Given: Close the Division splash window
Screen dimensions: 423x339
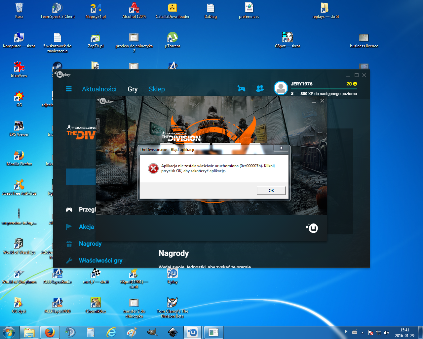Looking at the screenshot, I should (322, 101).
